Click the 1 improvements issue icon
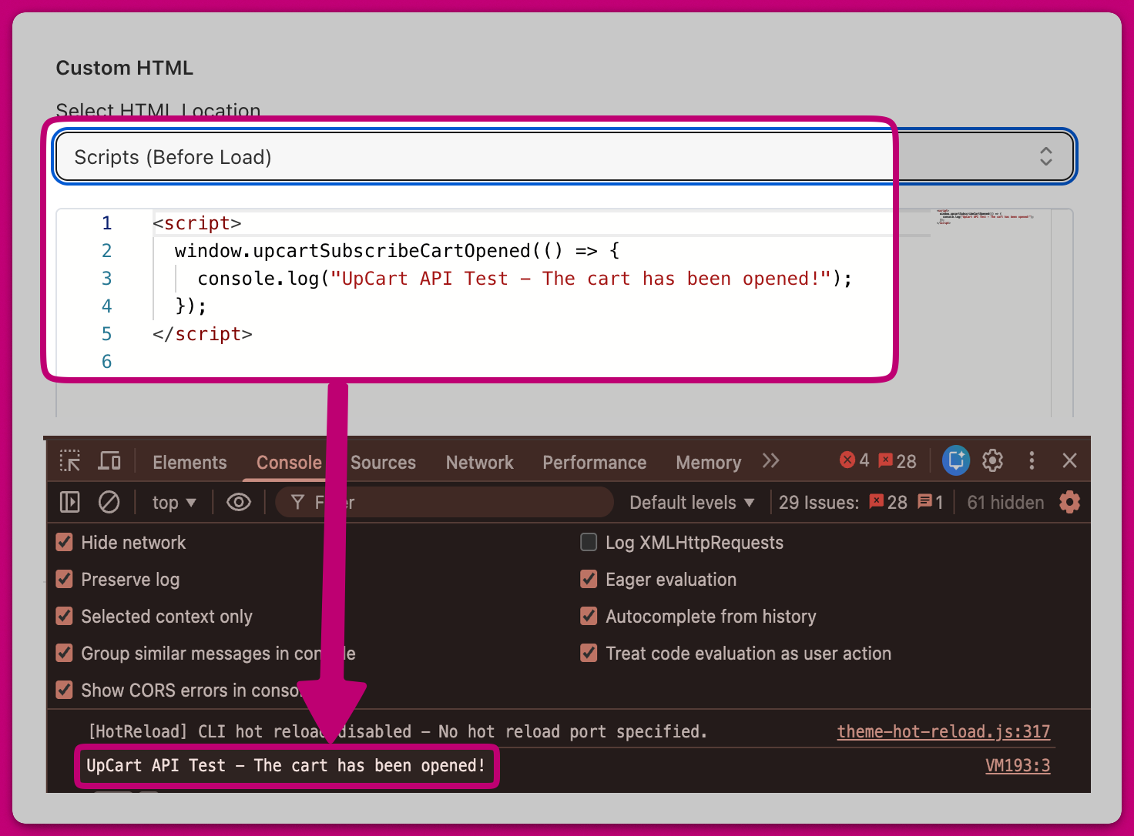1134x836 pixels. [x=931, y=502]
